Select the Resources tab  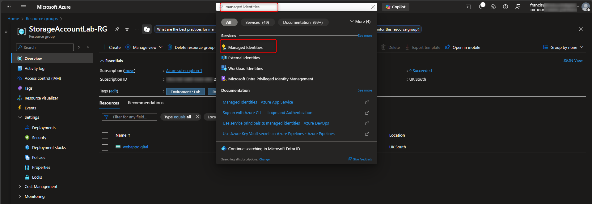tap(109, 103)
